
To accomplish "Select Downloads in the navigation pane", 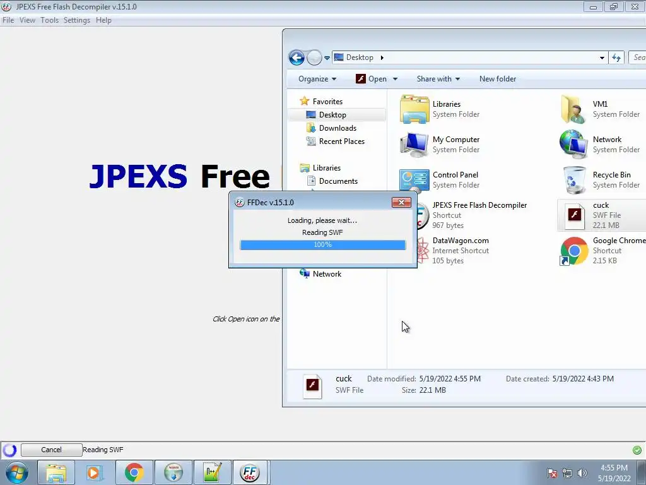I will pos(338,128).
